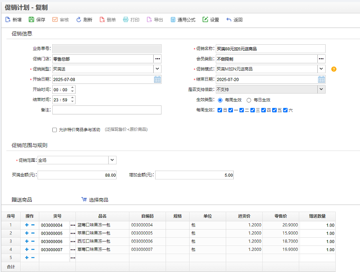The height and width of the screenshot is (272, 360).
Task: Click the 结束时间 time field
Action: pos(64,100)
